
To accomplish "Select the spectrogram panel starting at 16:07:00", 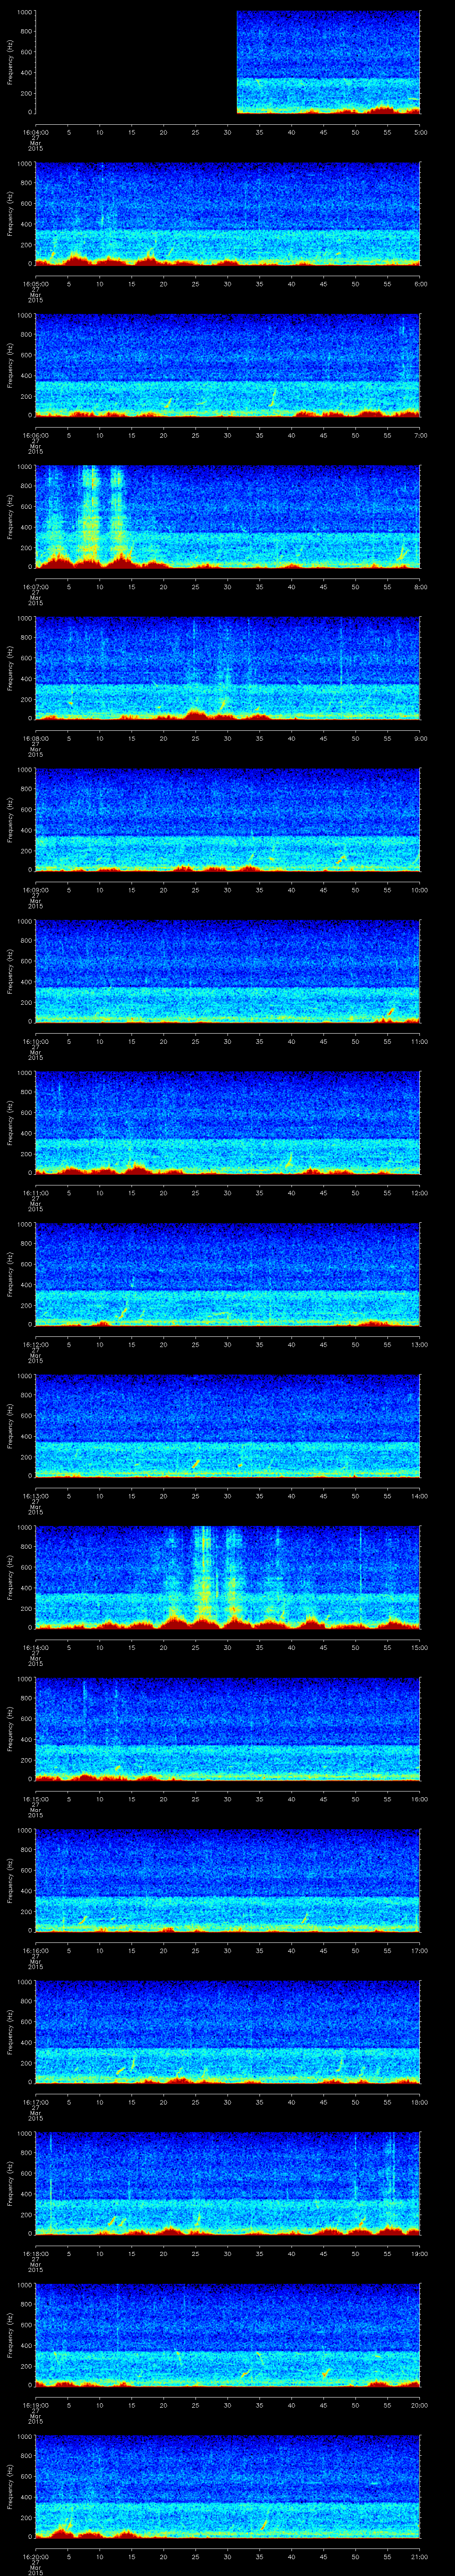I will (x=227, y=516).
